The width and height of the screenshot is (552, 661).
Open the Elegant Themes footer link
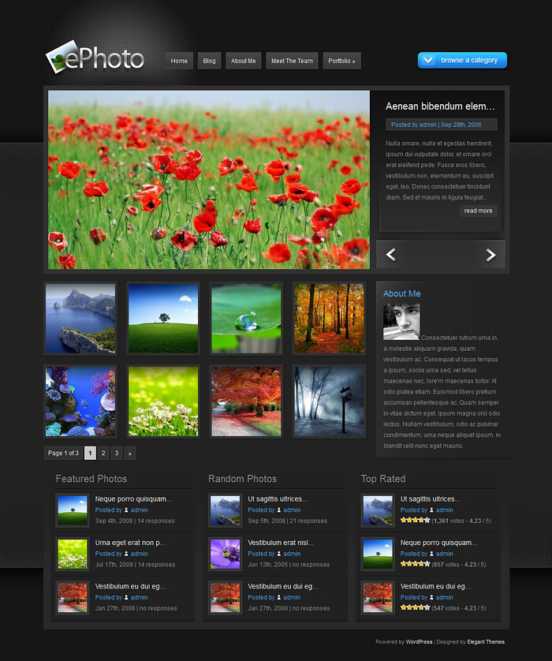tap(486, 642)
